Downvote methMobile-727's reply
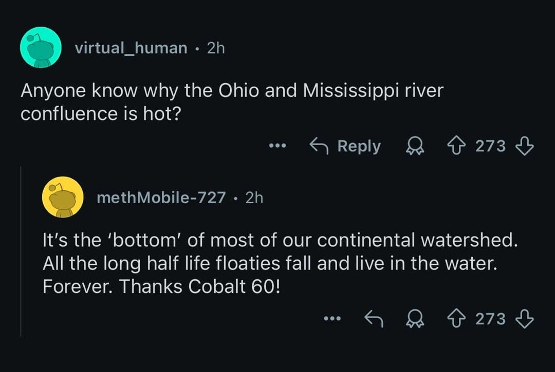This screenshot has width=555, height=372. [524, 319]
